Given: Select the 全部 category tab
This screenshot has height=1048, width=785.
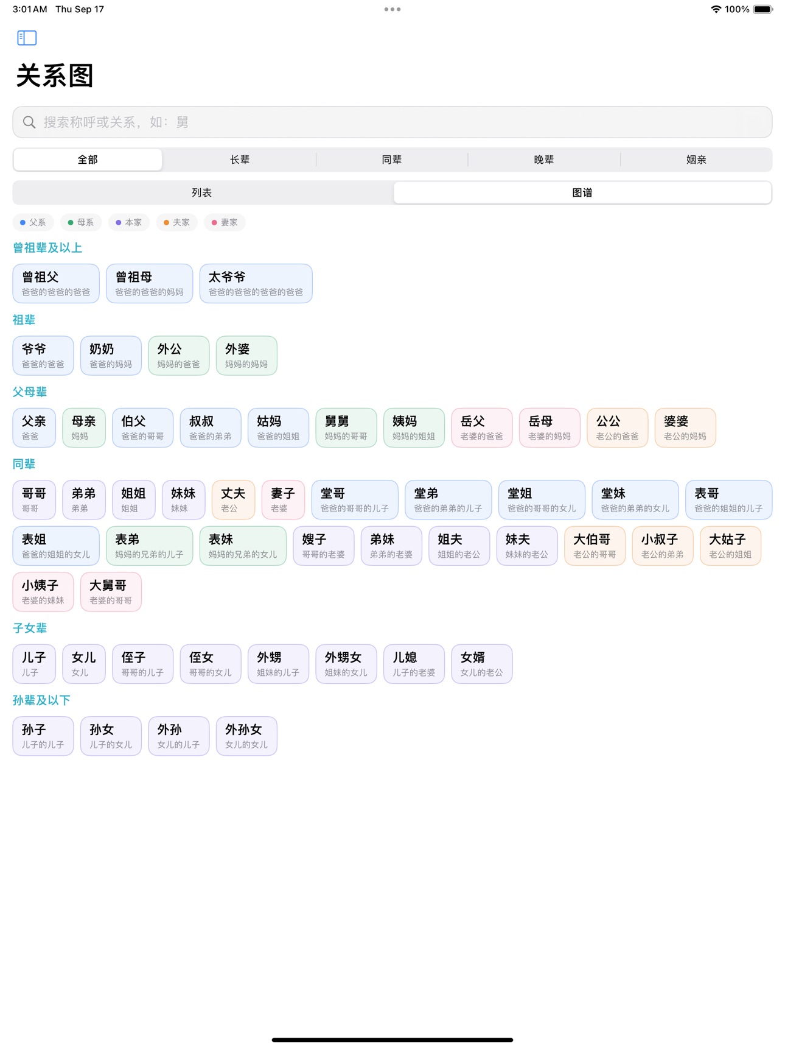Looking at the screenshot, I should coord(88,160).
